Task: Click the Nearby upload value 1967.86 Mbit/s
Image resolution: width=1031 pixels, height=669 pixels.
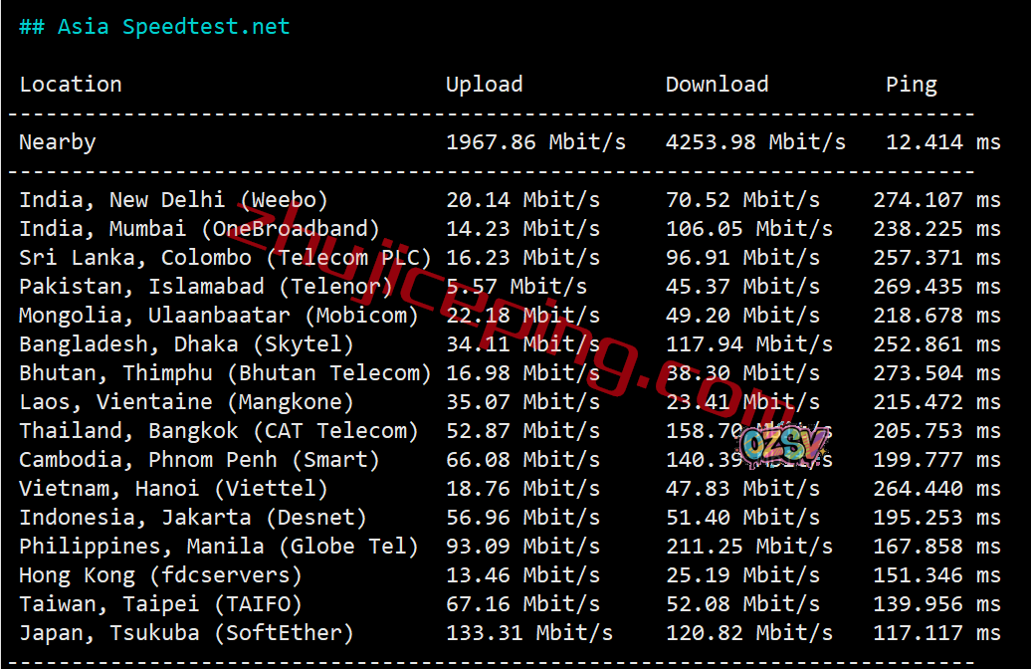Action: coord(535,142)
